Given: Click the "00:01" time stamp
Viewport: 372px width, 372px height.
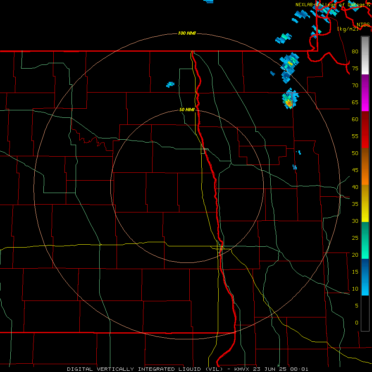Looking at the screenshot, I should click(299, 369).
